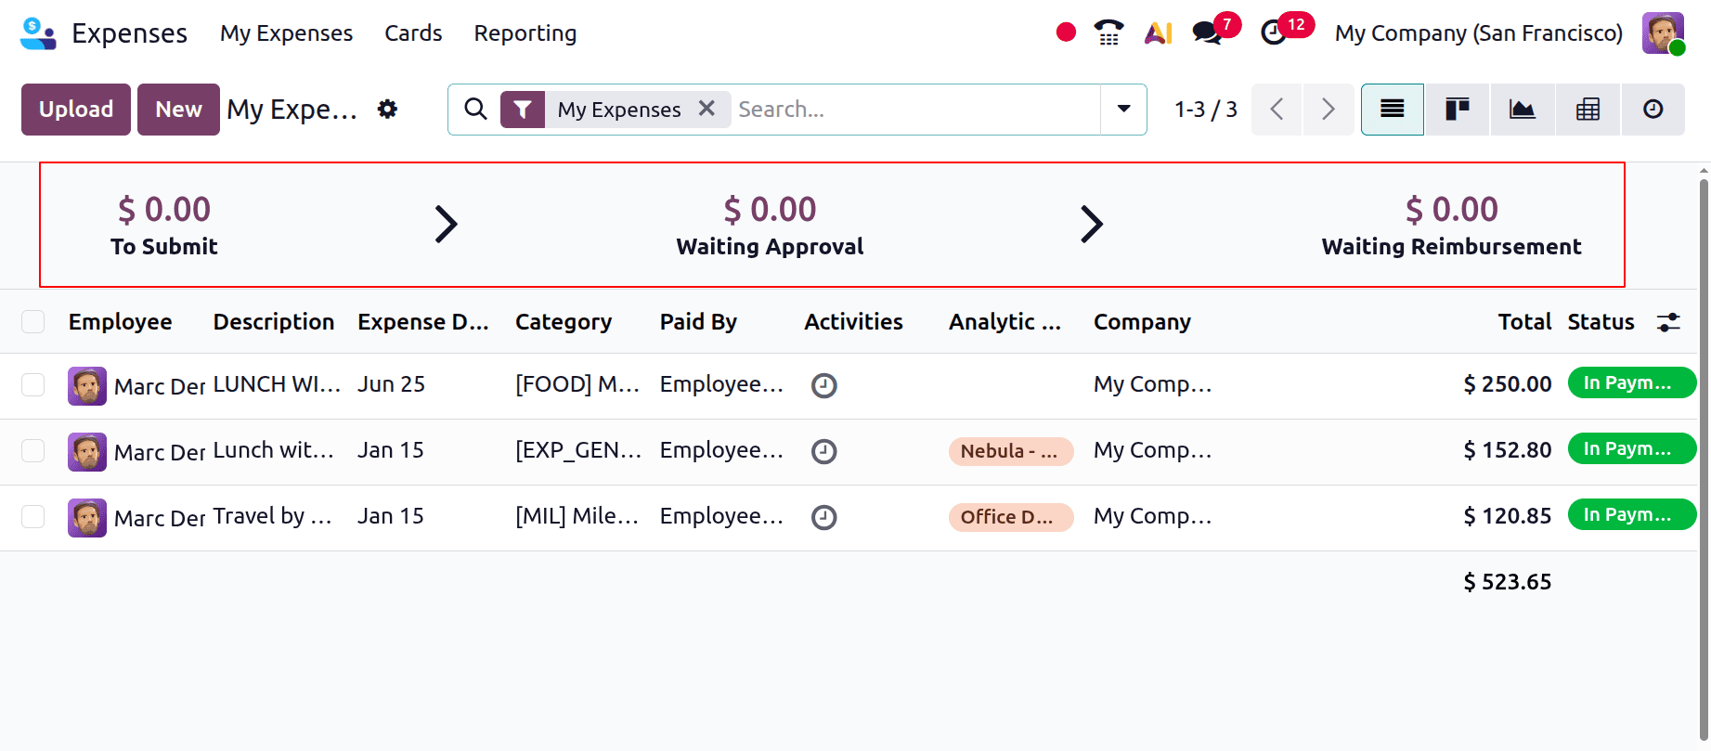The height and width of the screenshot is (751, 1711).
Task: Click the filter funnel icon
Action: [x=523, y=110]
